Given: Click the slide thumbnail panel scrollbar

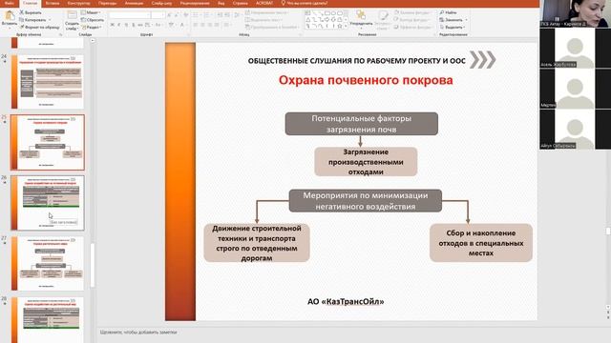Looking at the screenshot, I should pyautogui.click(x=93, y=265).
